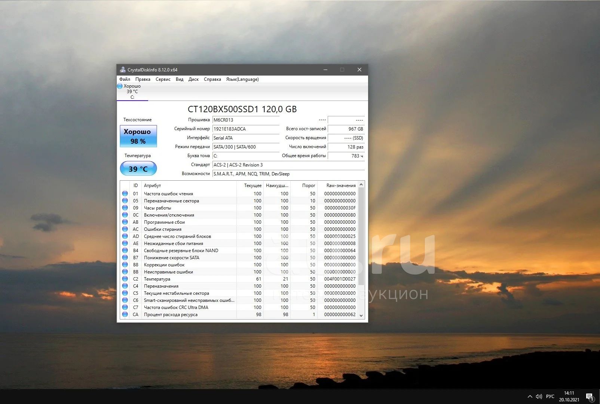600x404 pixels.
Task: Click the power-on count value 128 раз
Action: pyautogui.click(x=346, y=147)
